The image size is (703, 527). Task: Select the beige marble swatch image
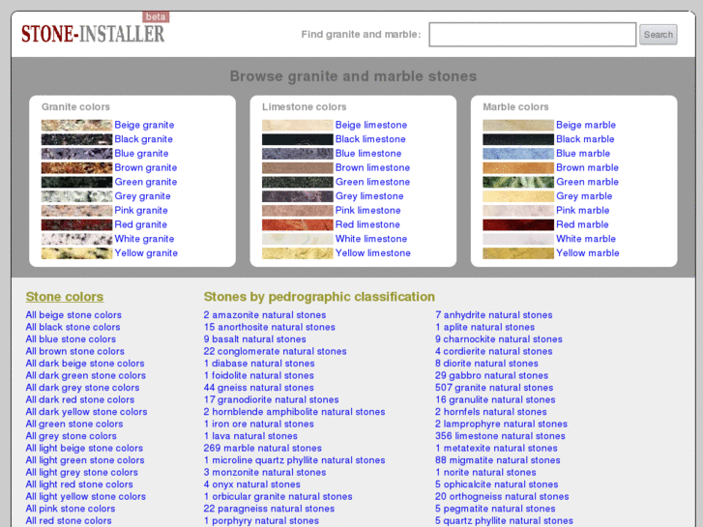click(518, 125)
